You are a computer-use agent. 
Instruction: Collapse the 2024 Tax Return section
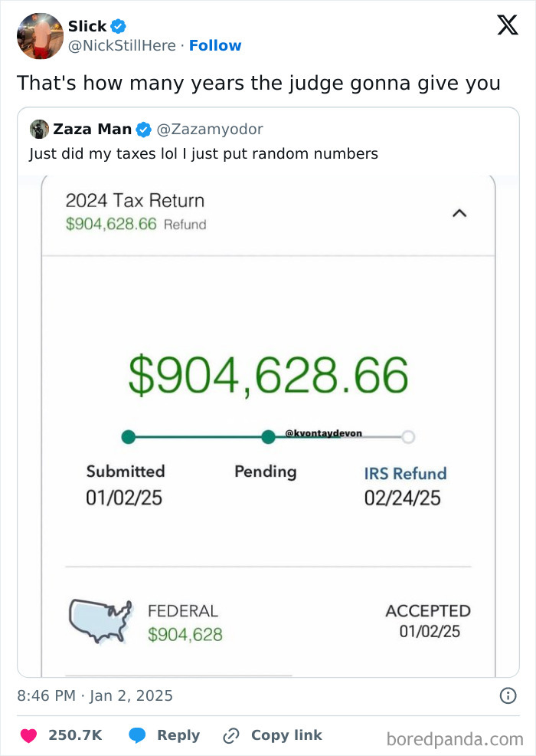[459, 215]
